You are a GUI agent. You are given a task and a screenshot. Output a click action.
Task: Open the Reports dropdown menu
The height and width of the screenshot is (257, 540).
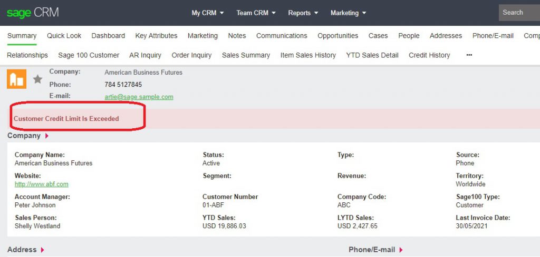point(303,13)
